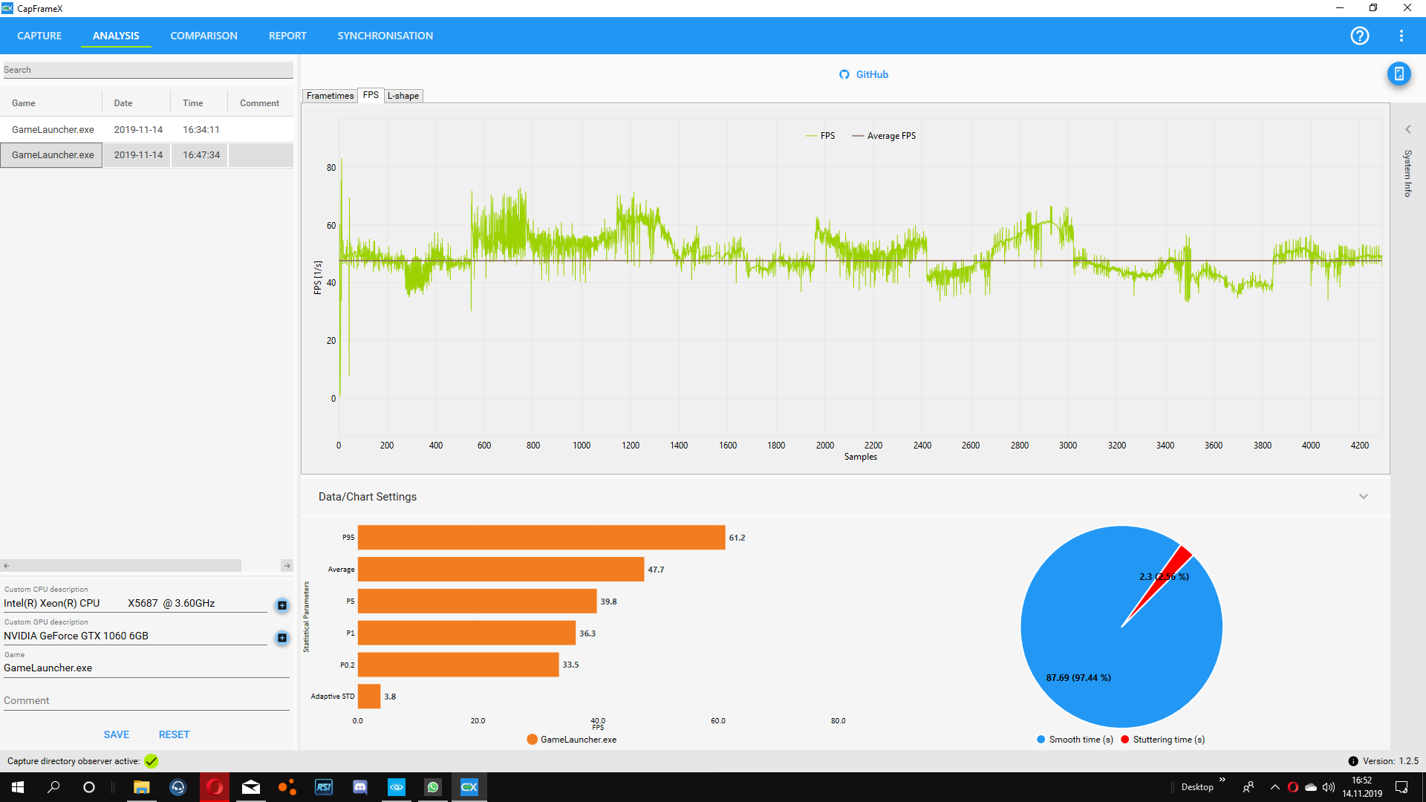1426x802 pixels.
Task: Show hidden icons in the system tray
Action: point(1275,787)
